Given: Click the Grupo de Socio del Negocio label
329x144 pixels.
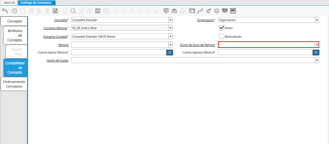Looking at the screenshot, I should pyautogui.click(x=198, y=45).
